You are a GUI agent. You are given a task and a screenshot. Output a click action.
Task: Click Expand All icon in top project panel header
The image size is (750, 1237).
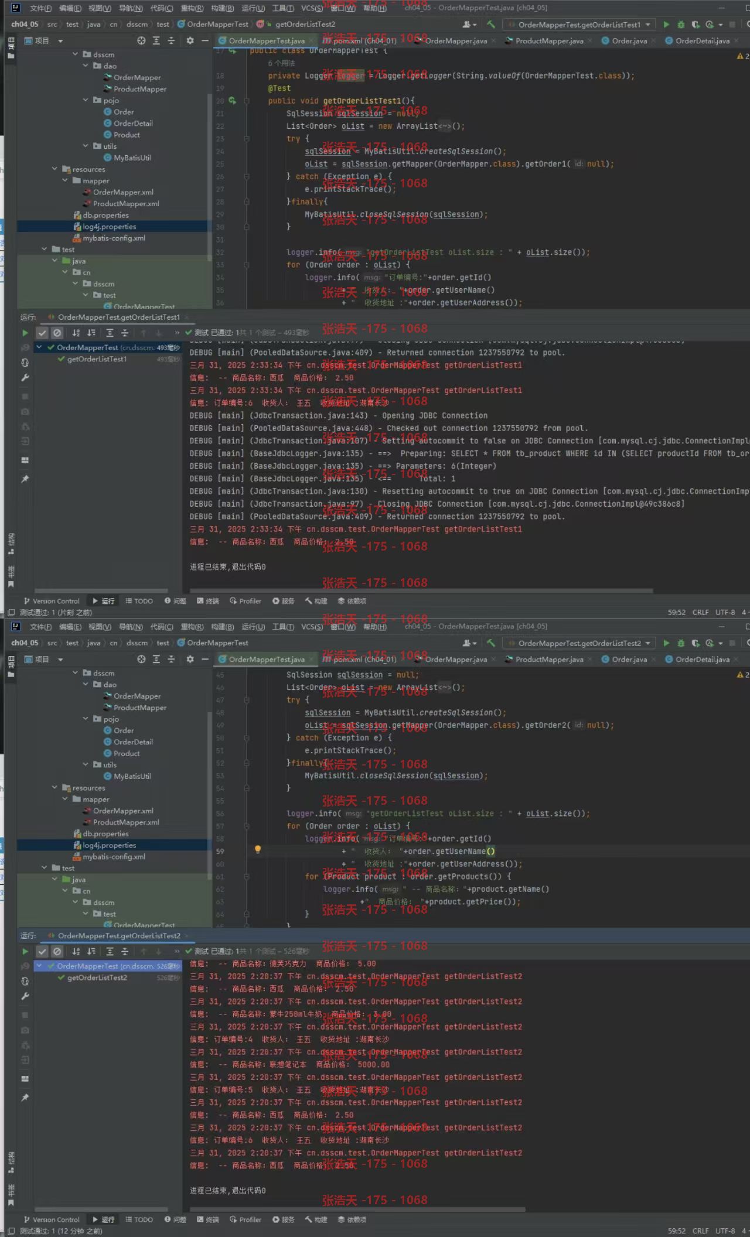click(x=156, y=40)
